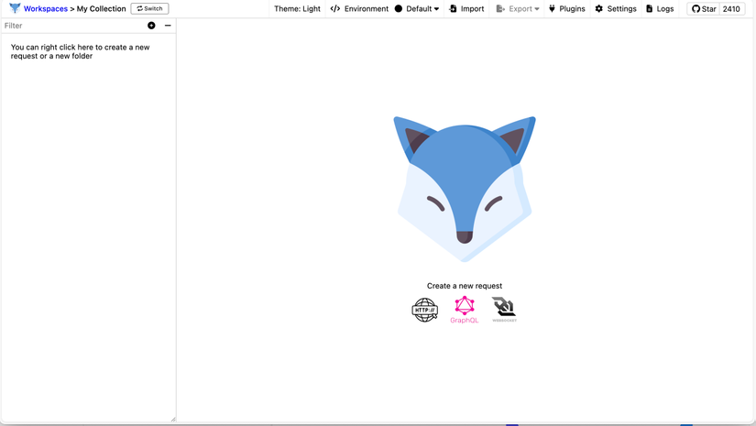The width and height of the screenshot is (756, 426).
Task: Open Settings
Action: coord(616,8)
